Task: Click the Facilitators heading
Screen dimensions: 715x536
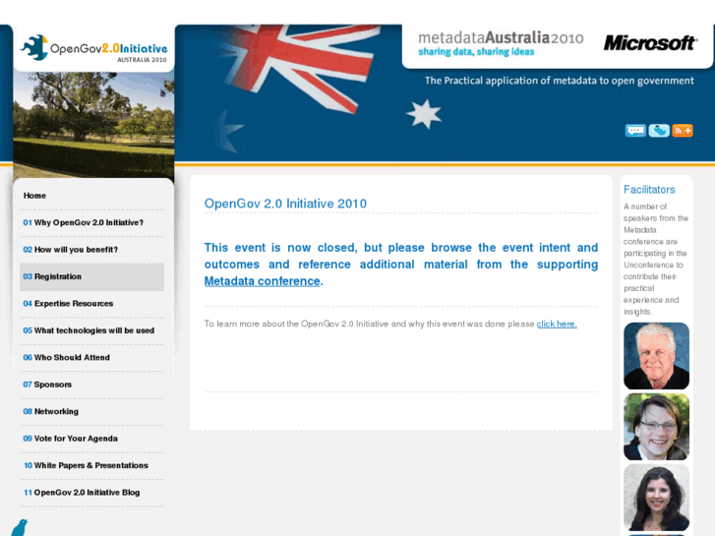Action: (649, 190)
